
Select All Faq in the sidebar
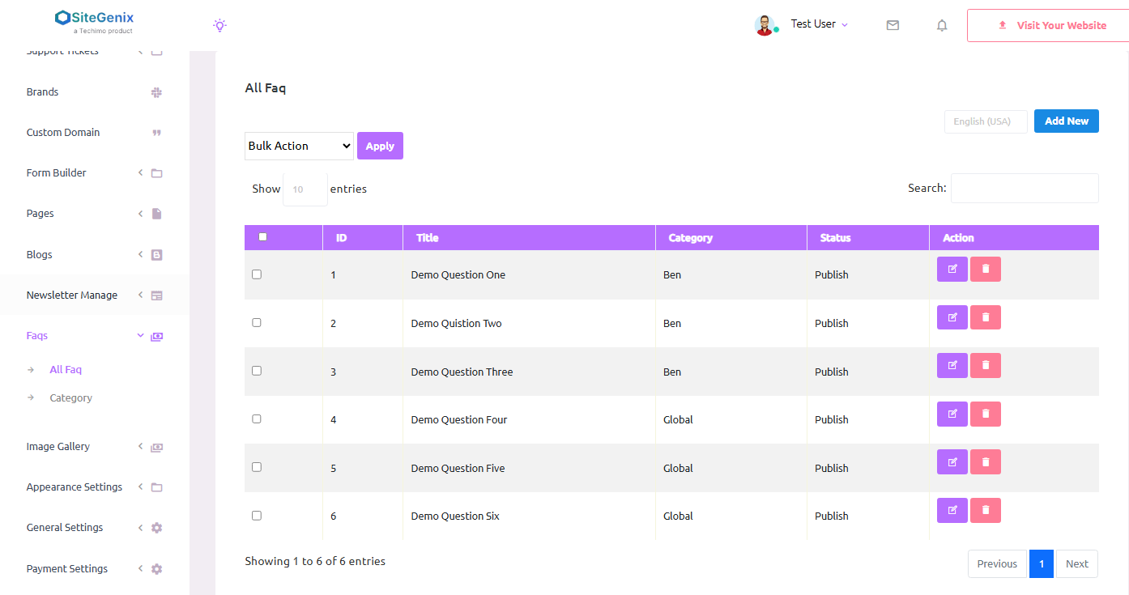[66, 369]
